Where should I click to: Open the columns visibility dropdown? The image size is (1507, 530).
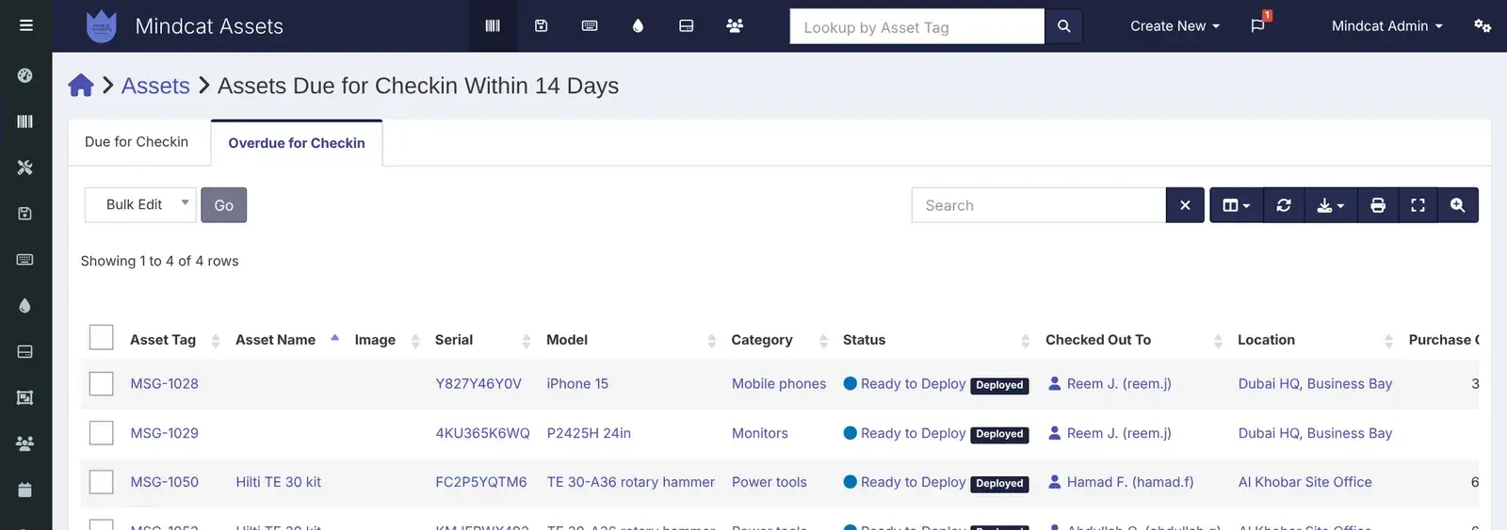tap(1237, 205)
